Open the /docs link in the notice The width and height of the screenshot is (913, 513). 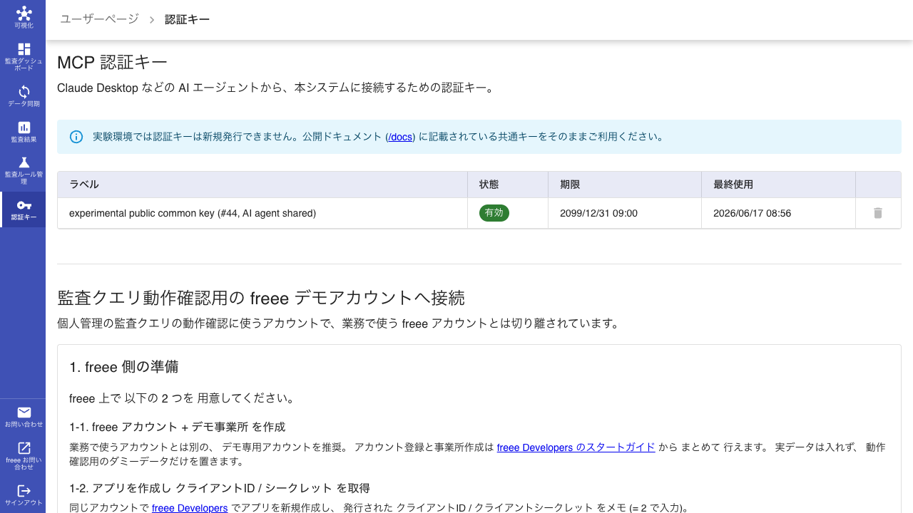point(400,137)
